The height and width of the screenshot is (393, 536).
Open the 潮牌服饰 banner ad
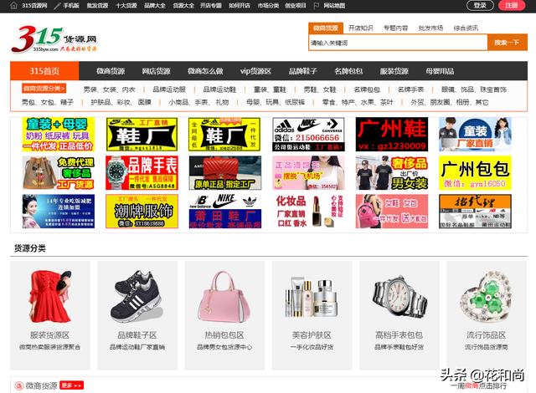[x=142, y=212]
